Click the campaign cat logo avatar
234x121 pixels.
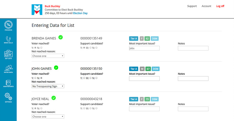[37, 9]
